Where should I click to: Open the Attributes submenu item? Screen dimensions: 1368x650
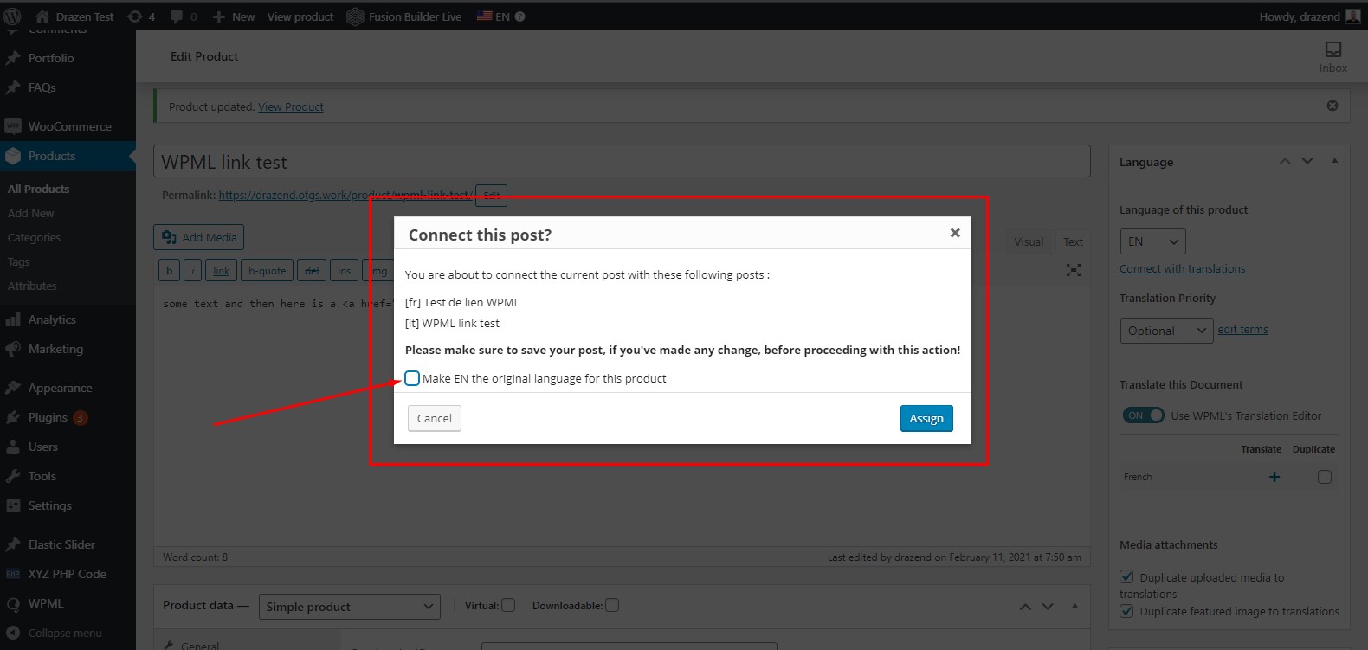(32, 286)
